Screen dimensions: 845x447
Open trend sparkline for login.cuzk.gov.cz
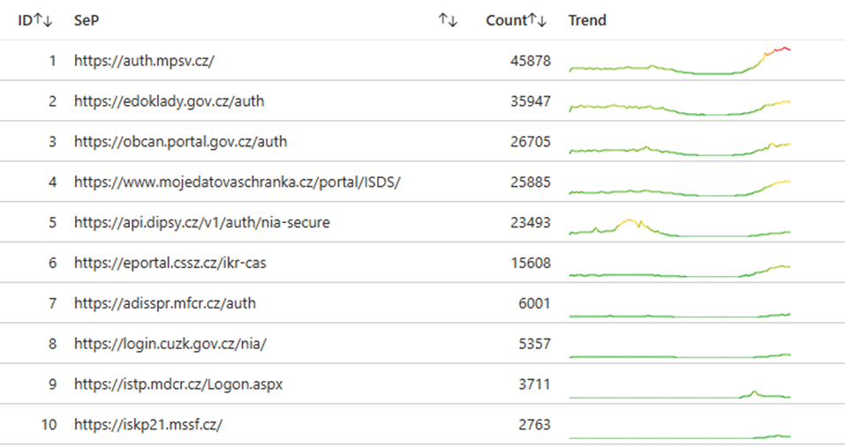[680, 355]
